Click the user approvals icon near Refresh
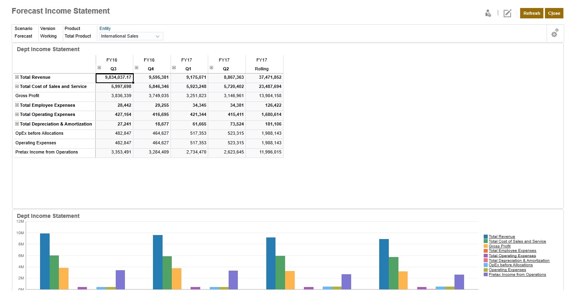Image resolution: width=575 pixels, height=295 pixels. [x=488, y=13]
